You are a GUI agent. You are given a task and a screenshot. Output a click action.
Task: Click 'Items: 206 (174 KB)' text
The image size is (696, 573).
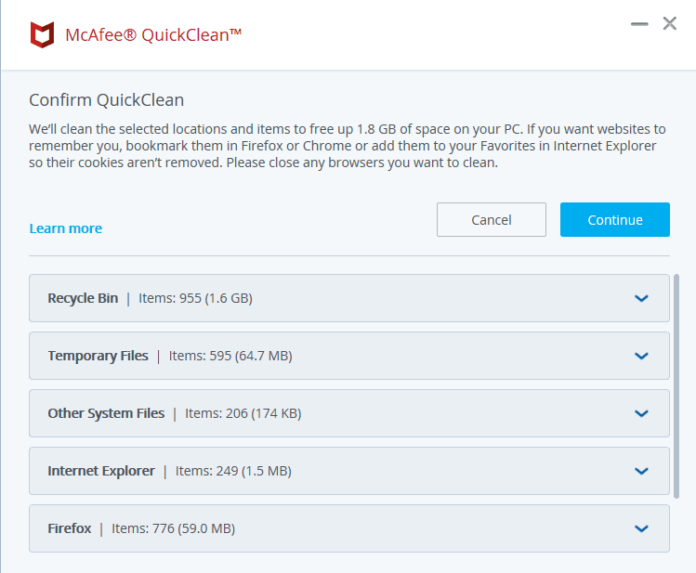(x=243, y=413)
